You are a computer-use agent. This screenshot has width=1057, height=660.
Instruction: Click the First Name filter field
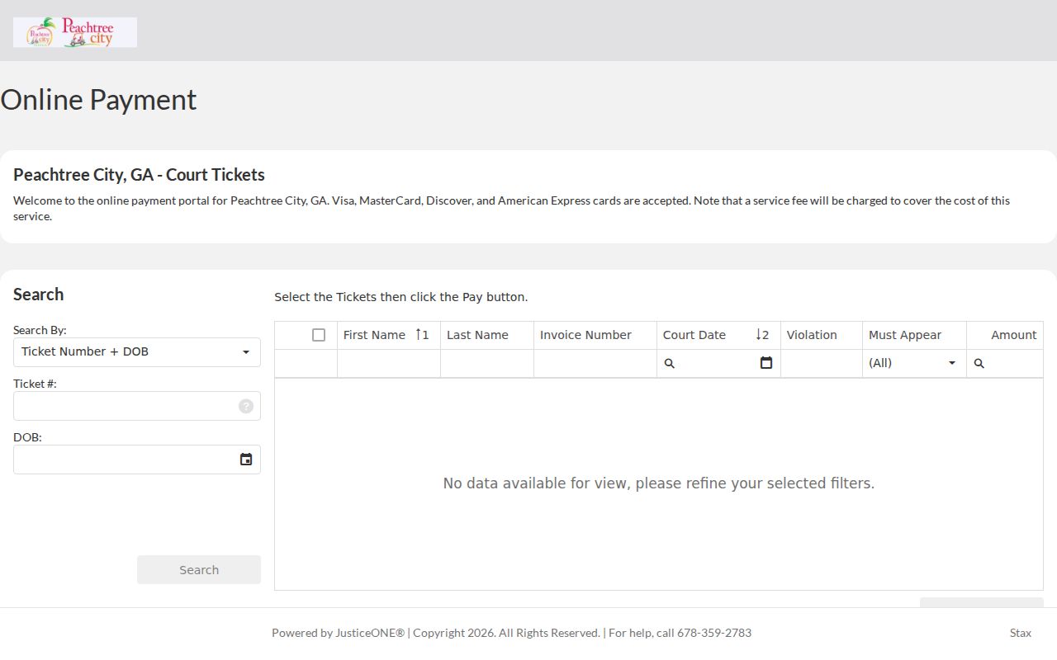click(389, 363)
